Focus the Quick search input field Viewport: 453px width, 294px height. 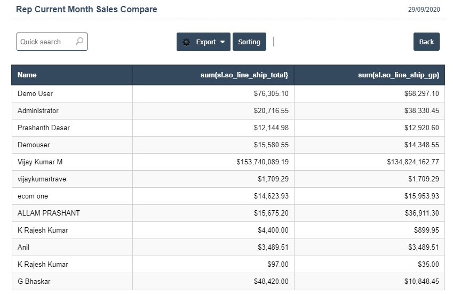(x=45, y=42)
